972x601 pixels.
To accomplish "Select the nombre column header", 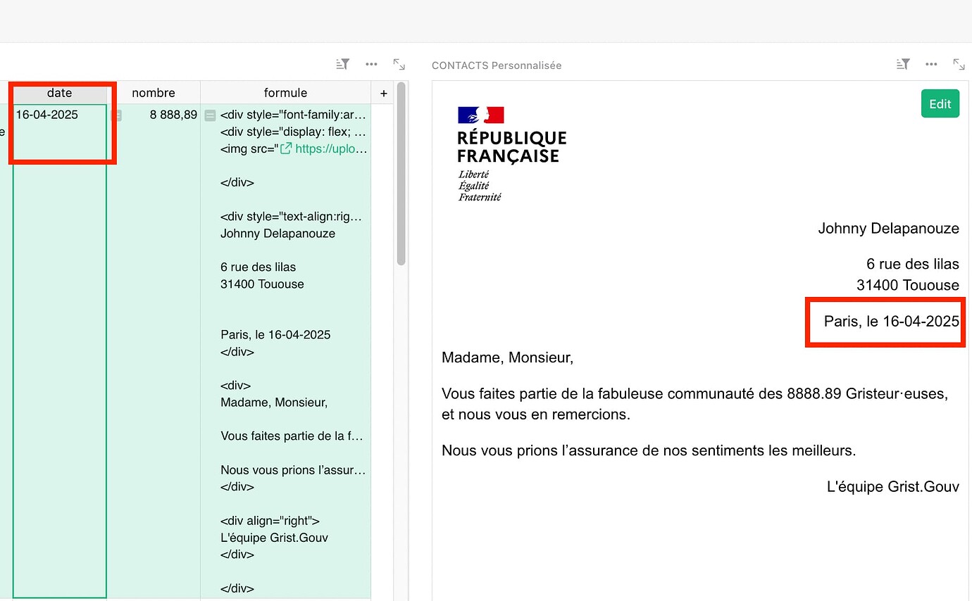I will 154,93.
